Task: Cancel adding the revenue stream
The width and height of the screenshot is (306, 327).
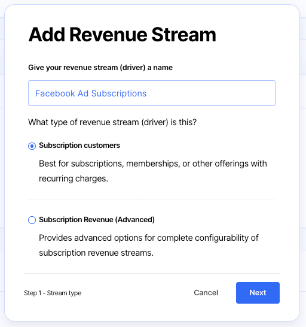Action: [x=206, y=293]
